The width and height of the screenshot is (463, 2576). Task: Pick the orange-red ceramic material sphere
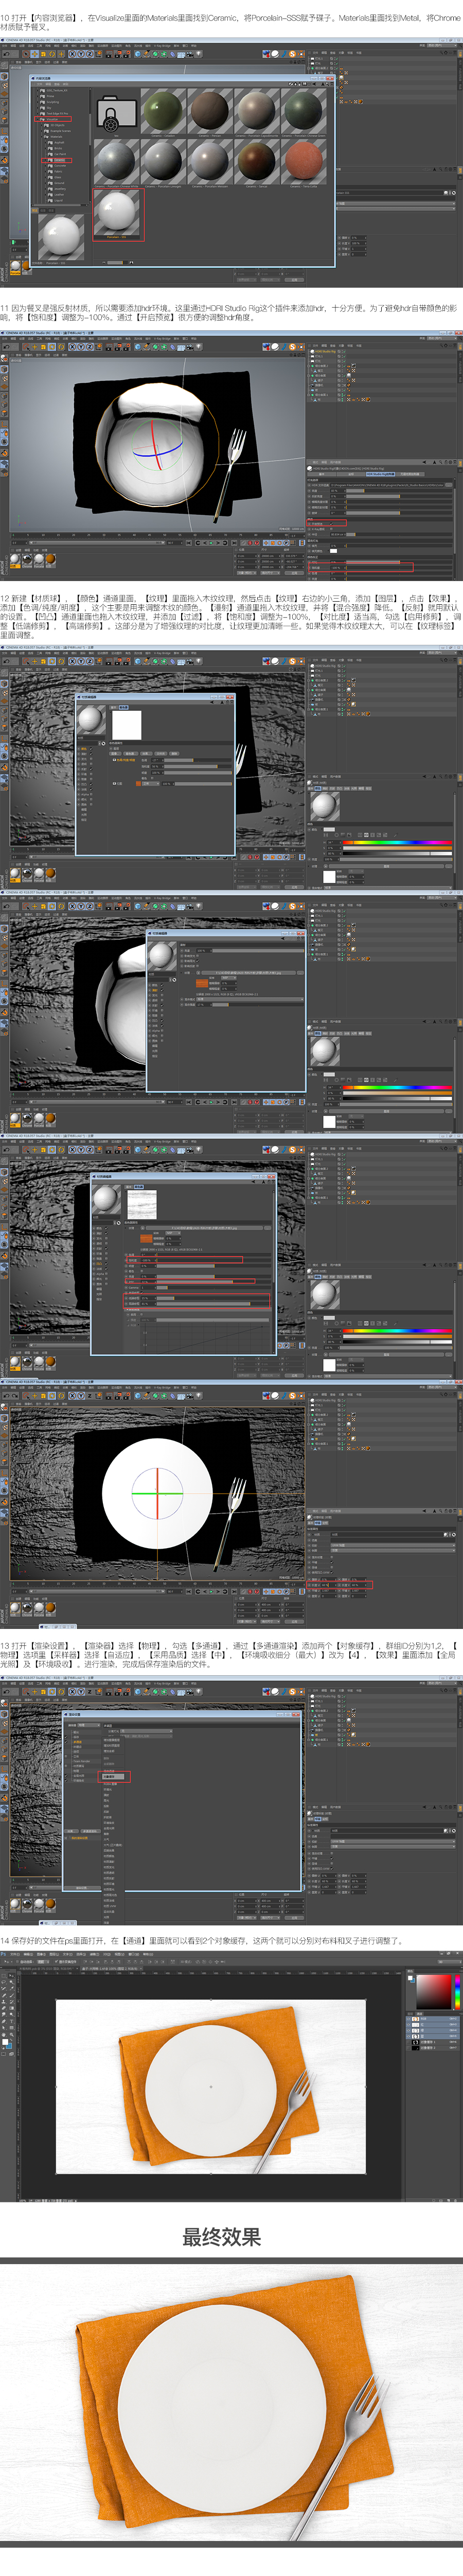pyautogui.click(x=304, y=160)
